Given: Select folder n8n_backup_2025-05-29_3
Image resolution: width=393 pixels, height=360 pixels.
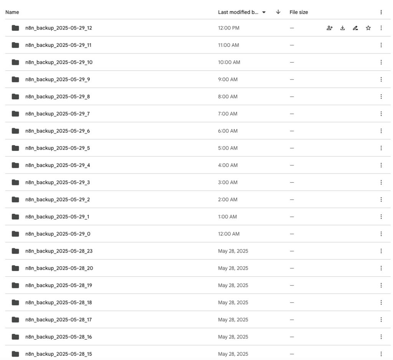Looking at the screenshot, I should 198,183.
